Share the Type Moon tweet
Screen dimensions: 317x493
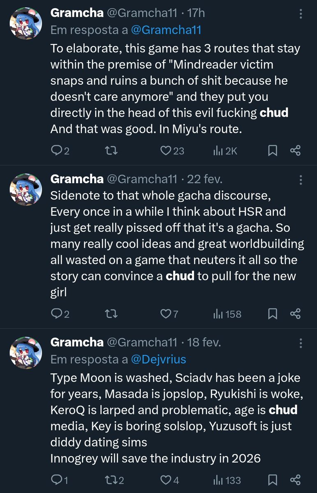(x=295, y=479)
